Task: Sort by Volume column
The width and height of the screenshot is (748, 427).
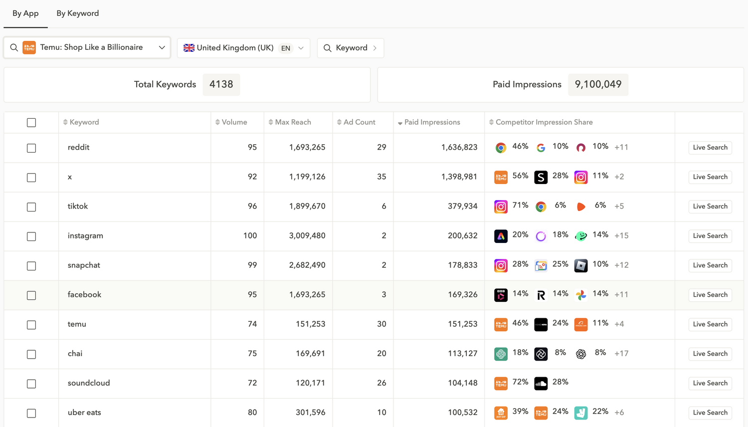Action: tap(231, 122)
